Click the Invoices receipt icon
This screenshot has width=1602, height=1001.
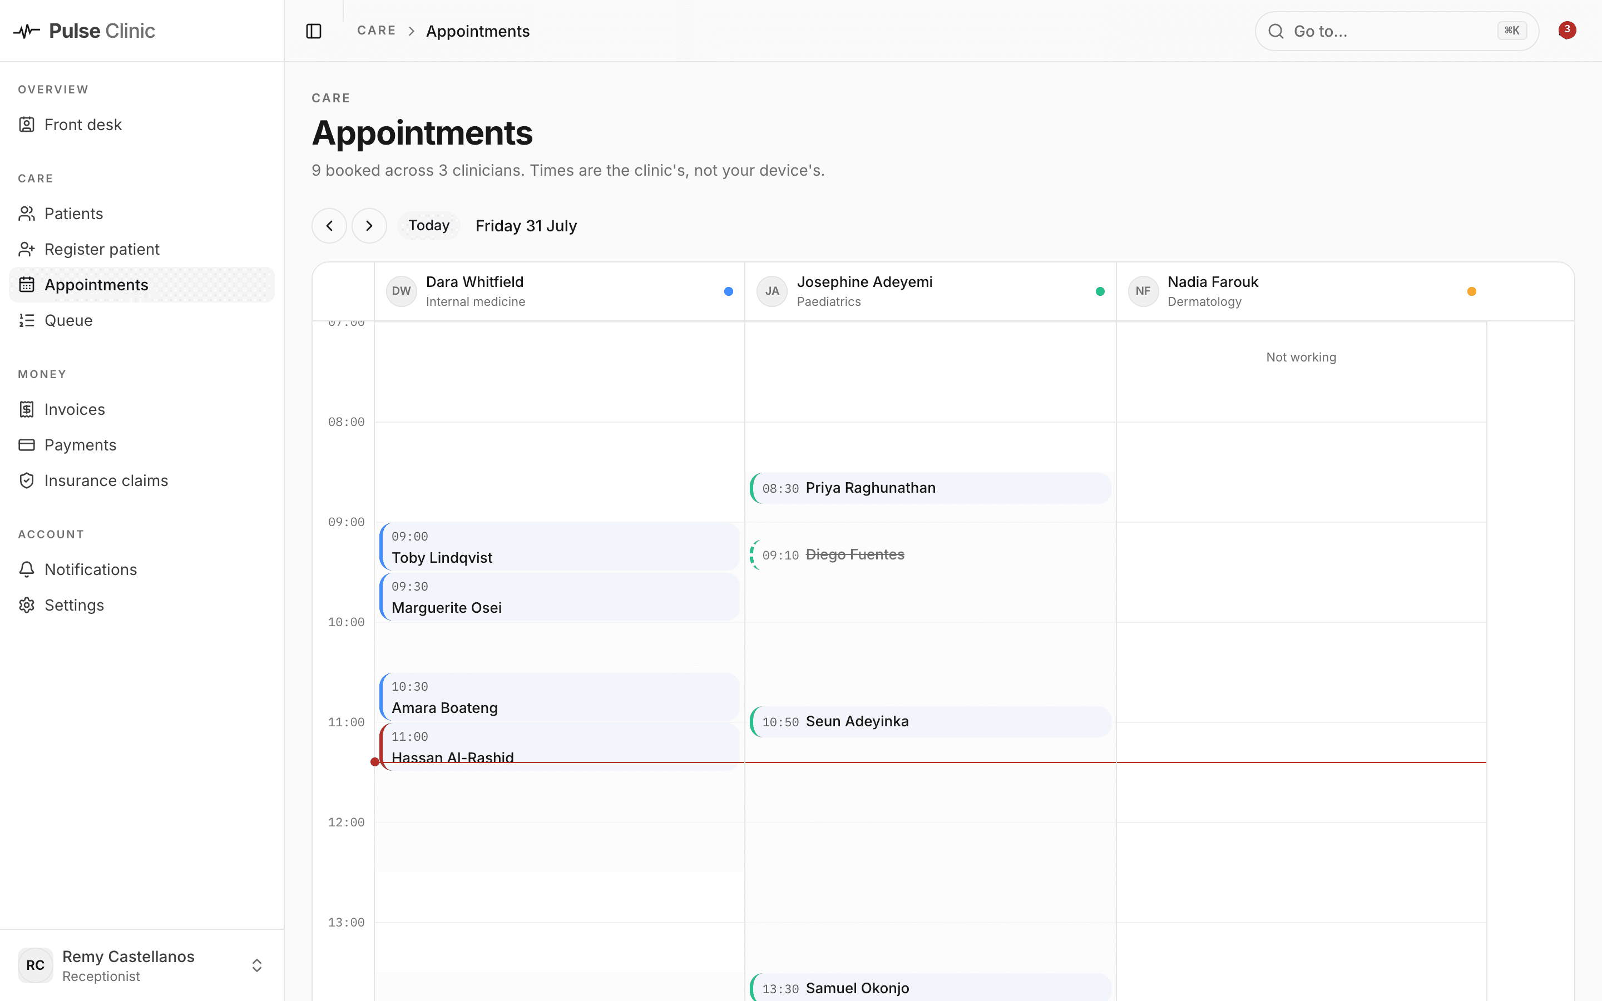pos(27,410)
